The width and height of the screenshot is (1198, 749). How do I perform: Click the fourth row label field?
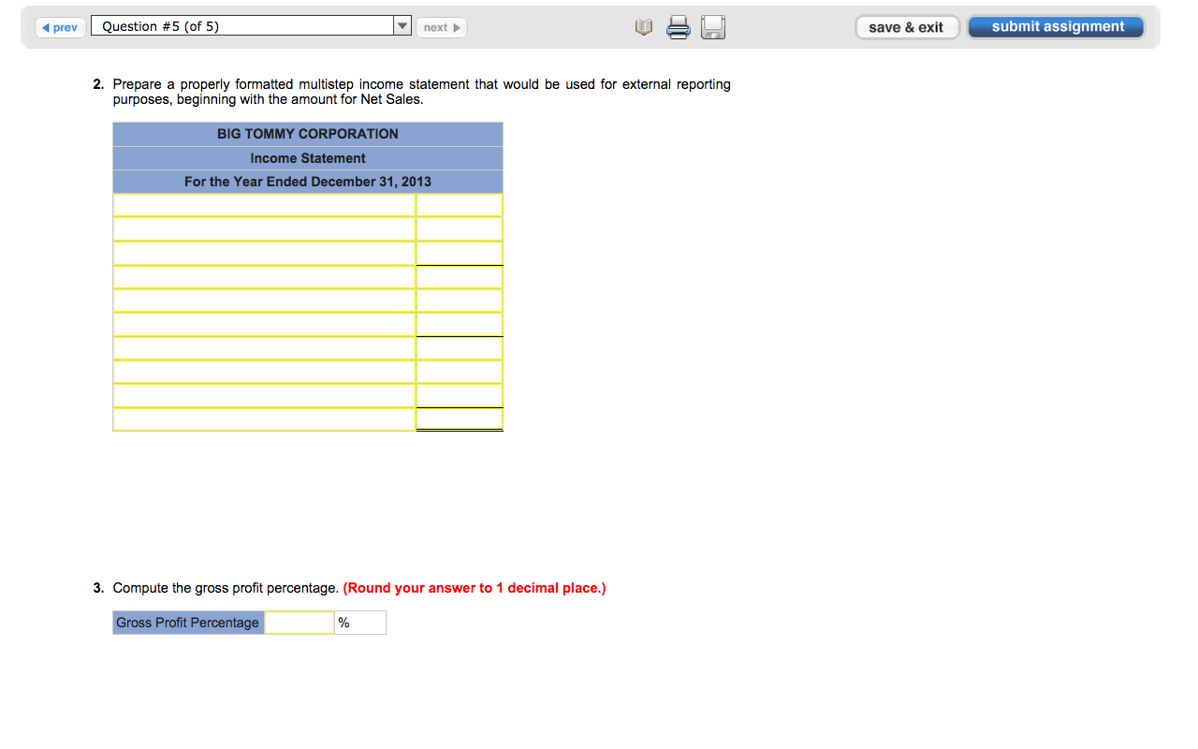264,277
